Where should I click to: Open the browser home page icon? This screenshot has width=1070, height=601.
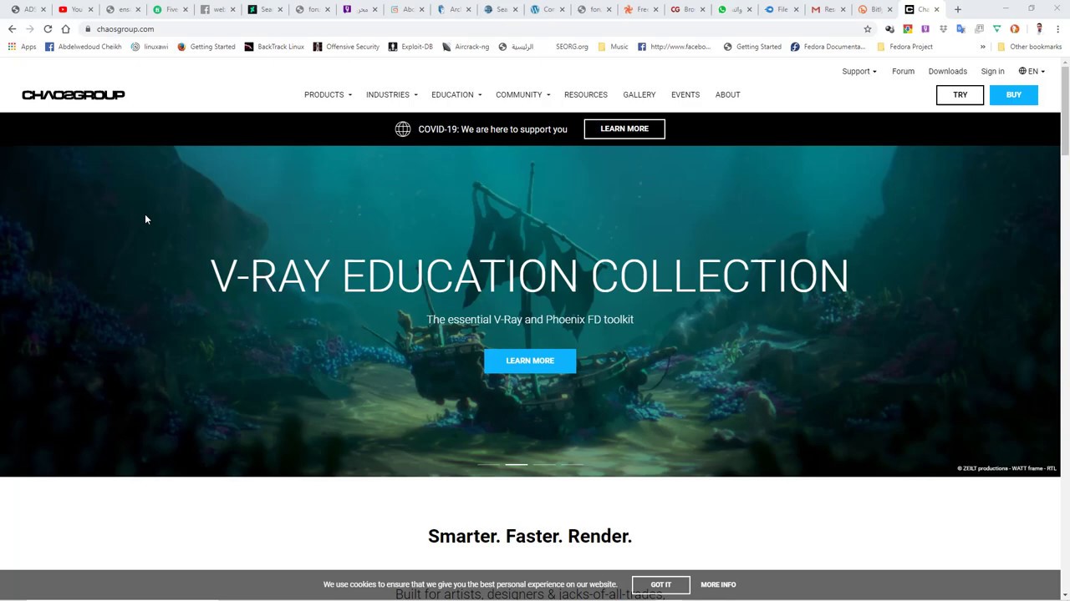(65, 29)
